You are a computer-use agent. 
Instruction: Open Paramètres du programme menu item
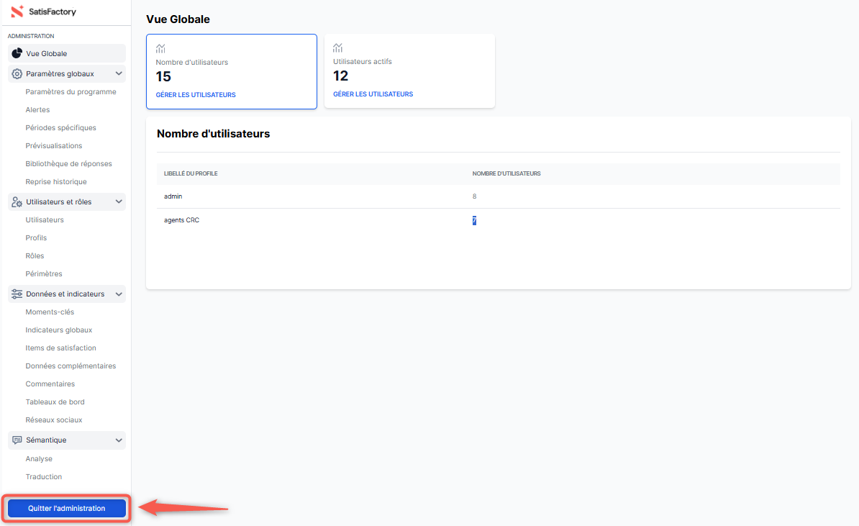click(x=71, y=91)
